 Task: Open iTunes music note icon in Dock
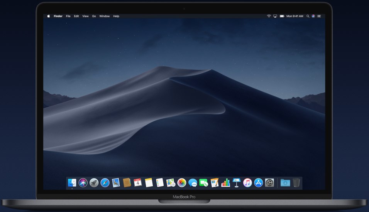247,183
